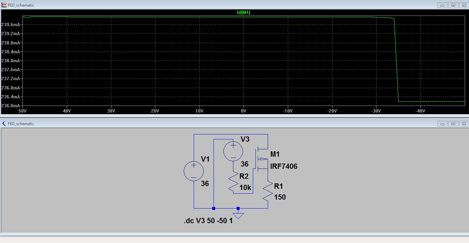Click the 239.6mA axis label
Viewport: 469px width, 243px height.
pyautogui.click(x=11, y=25)
